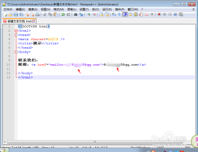
Task: Click the synchronize vertical scrolling icon
Action: (x=101, y=14)
